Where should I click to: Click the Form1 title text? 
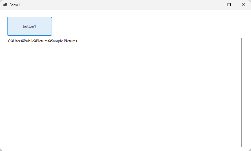pos(15,5)
